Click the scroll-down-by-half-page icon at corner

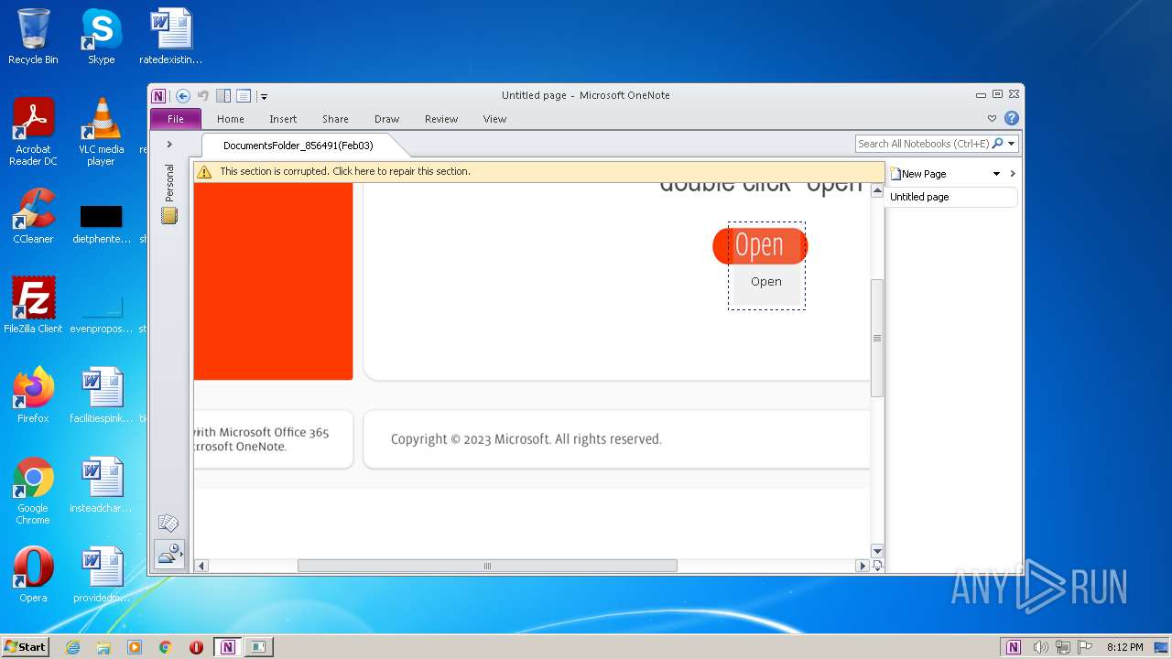pyautogui.click(x=877, y=566)
